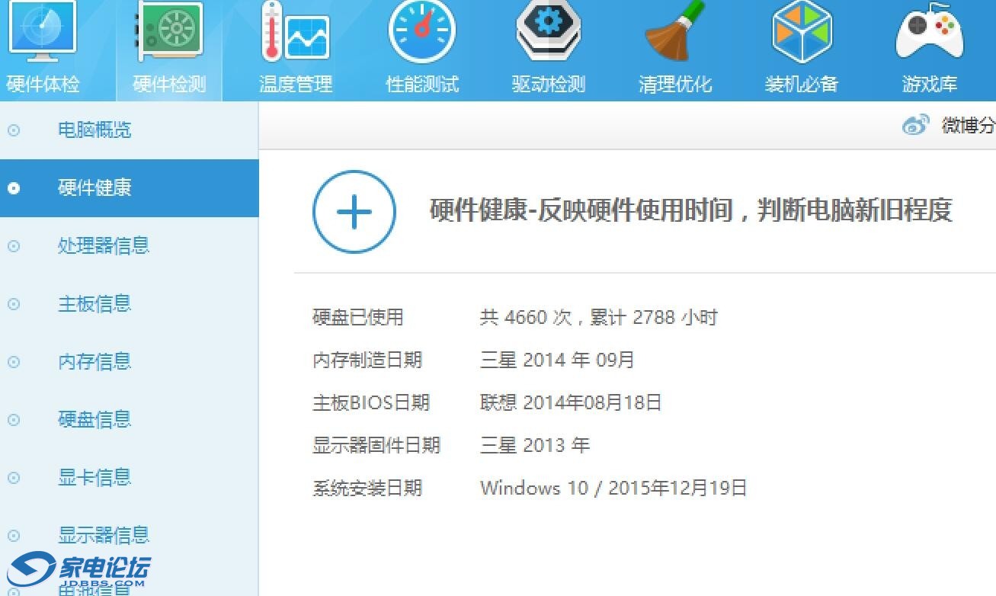
Task: Open the 处理器信息 section
Action: click(x=103, y=245)
